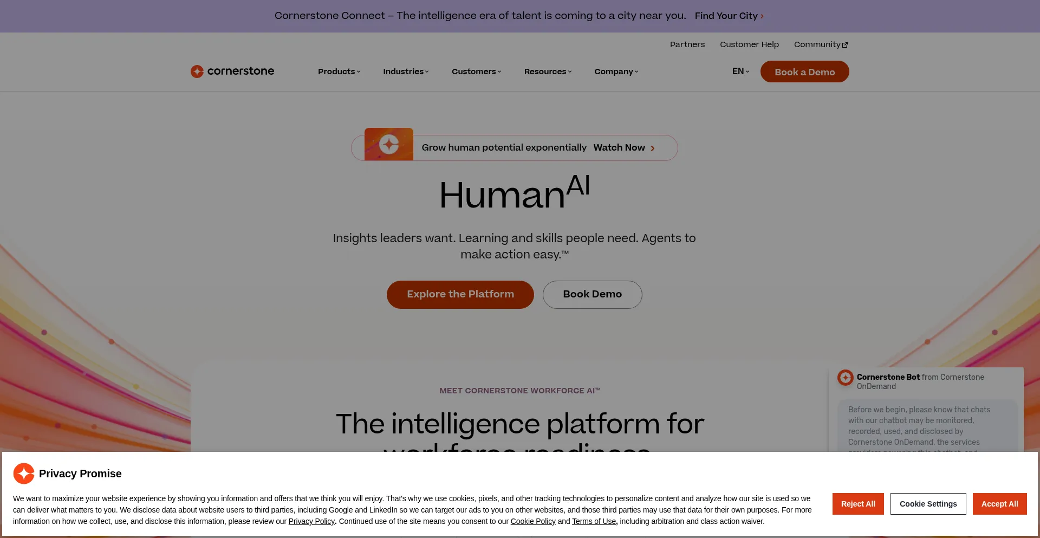This screenshot has height=538, width=1040.
Task: Open the Privacy Policy link
Action: coord(311,521)
